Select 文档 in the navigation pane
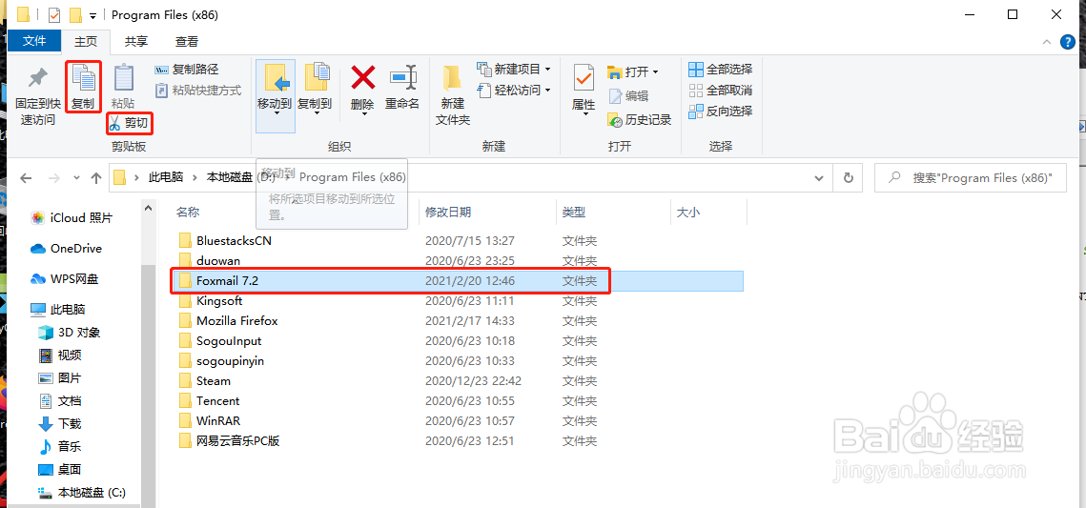 point(60,400)
